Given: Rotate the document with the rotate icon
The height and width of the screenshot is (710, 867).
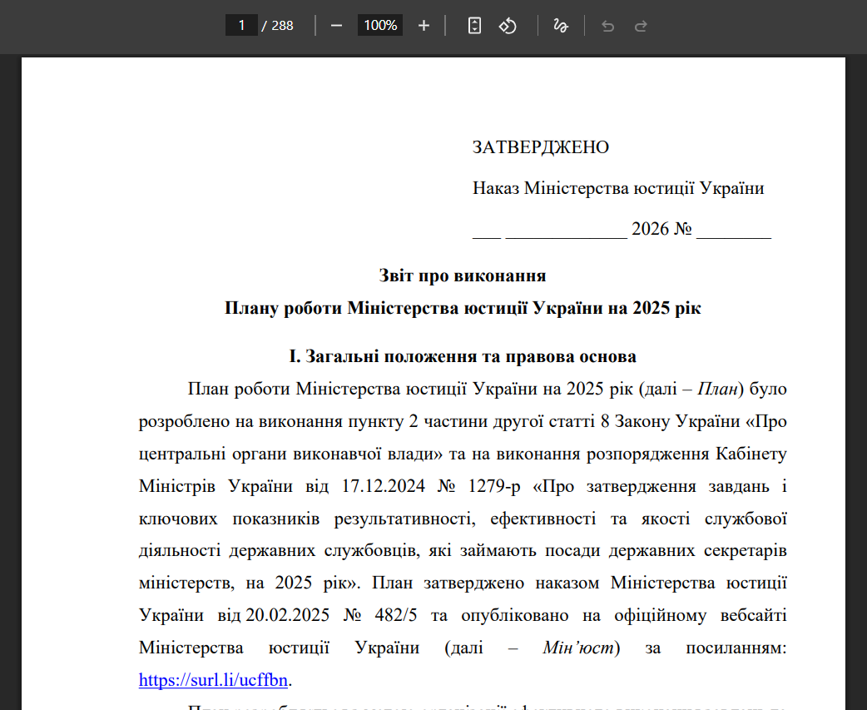Looking at the screenshot, I should (508, 26).
